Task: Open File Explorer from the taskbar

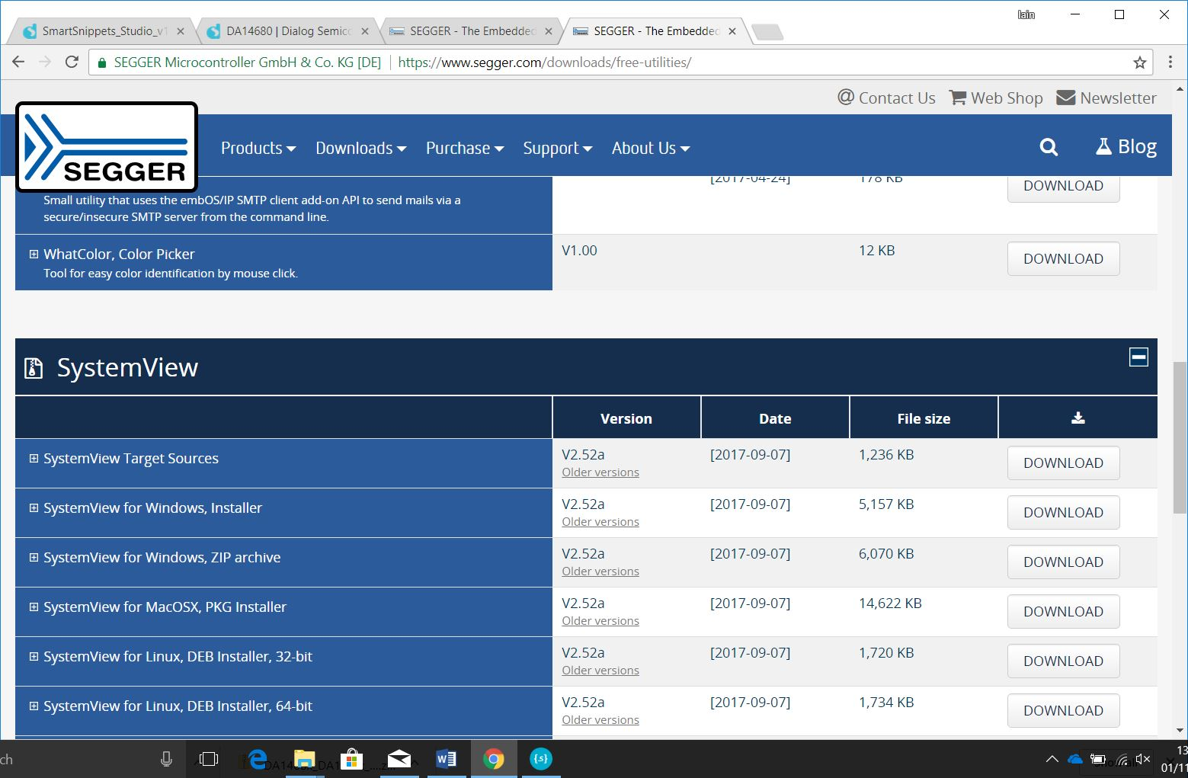Action: click(305, 759)
